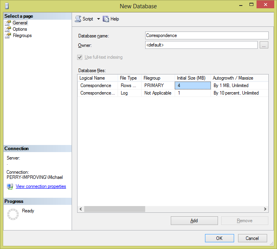277x249 pixels.
Task: Click the horizontal scrollbar left arrow
Action: 81,209
